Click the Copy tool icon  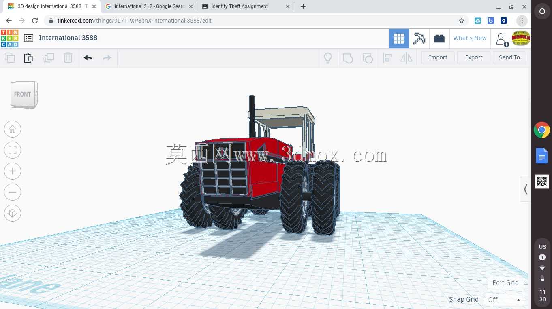(x=10, y=58)
